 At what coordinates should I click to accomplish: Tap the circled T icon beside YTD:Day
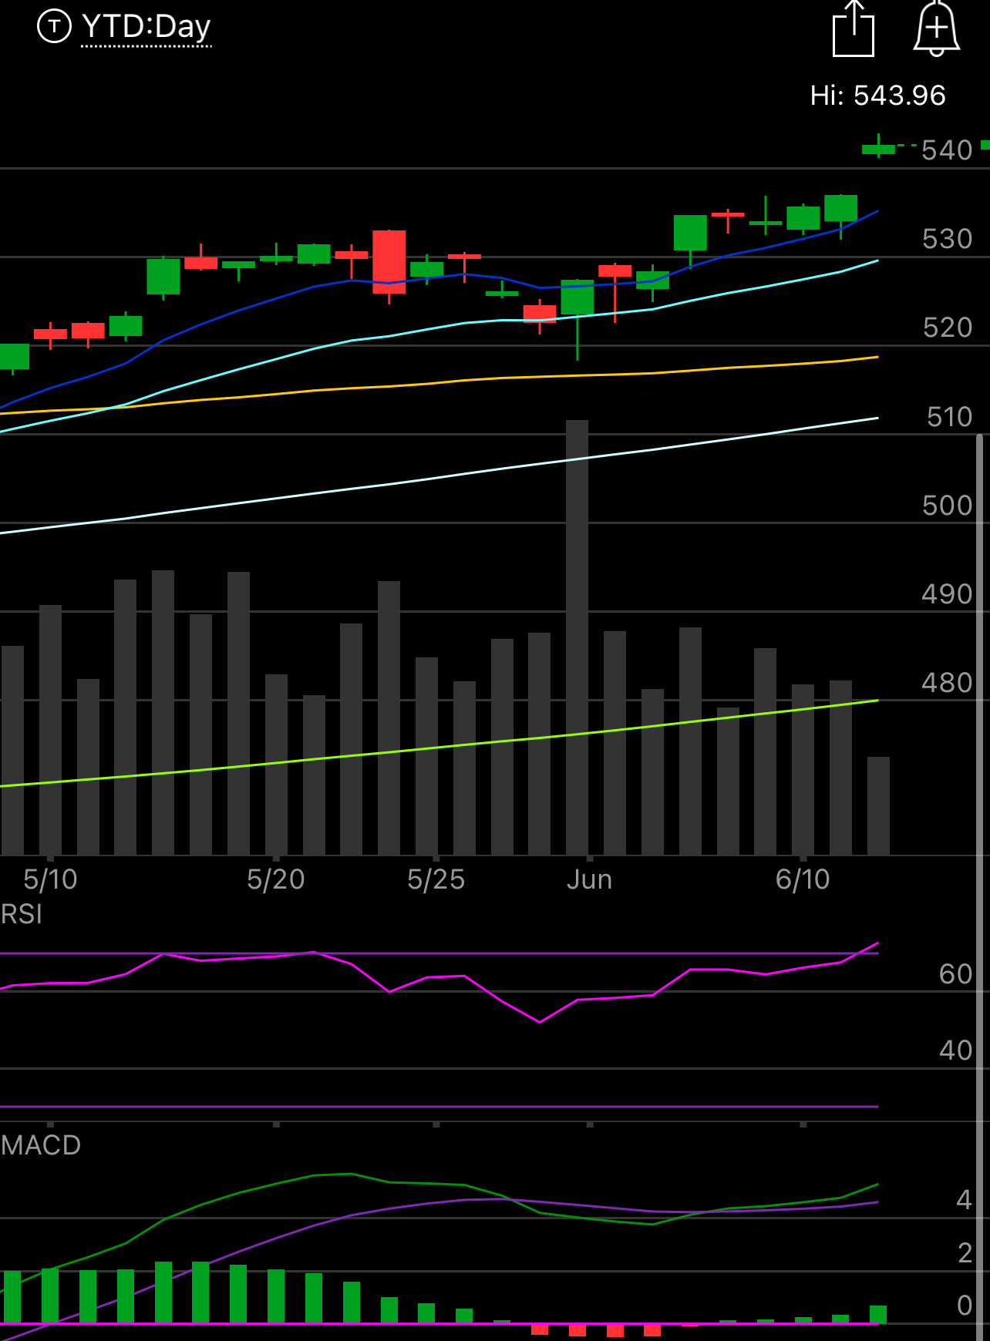tap(54, 26)
